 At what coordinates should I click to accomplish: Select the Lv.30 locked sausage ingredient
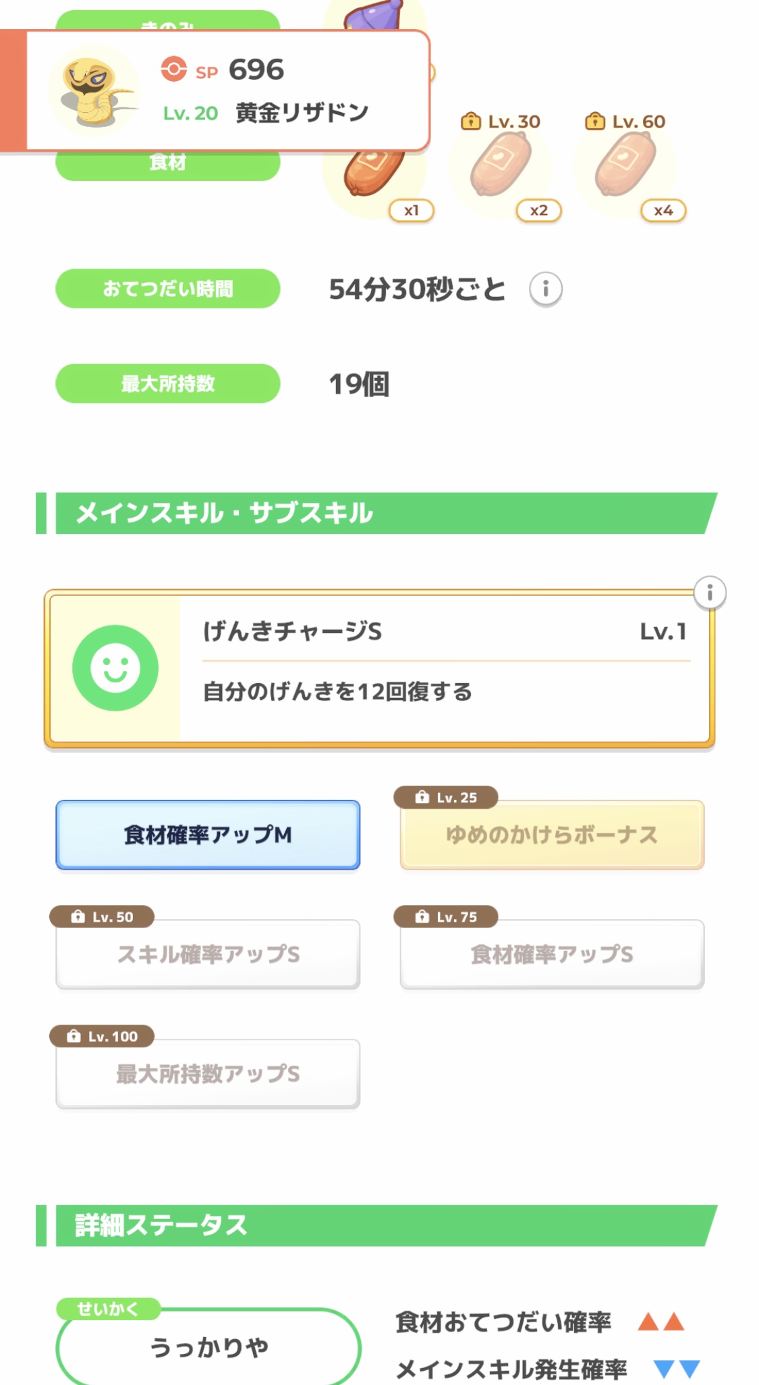(x=501, y=166)
